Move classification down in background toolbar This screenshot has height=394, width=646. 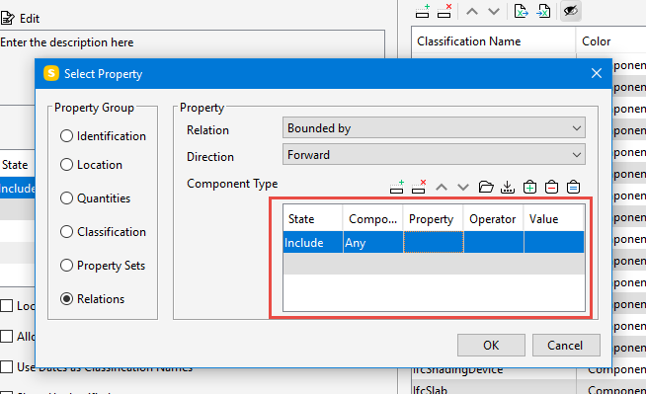pos(494,12)
